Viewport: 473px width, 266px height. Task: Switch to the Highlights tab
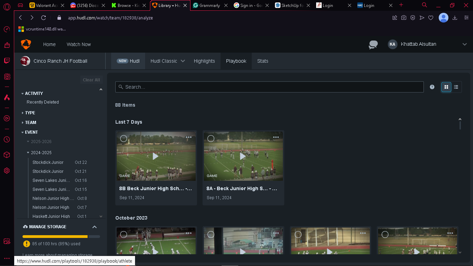(x=204, y=61)
